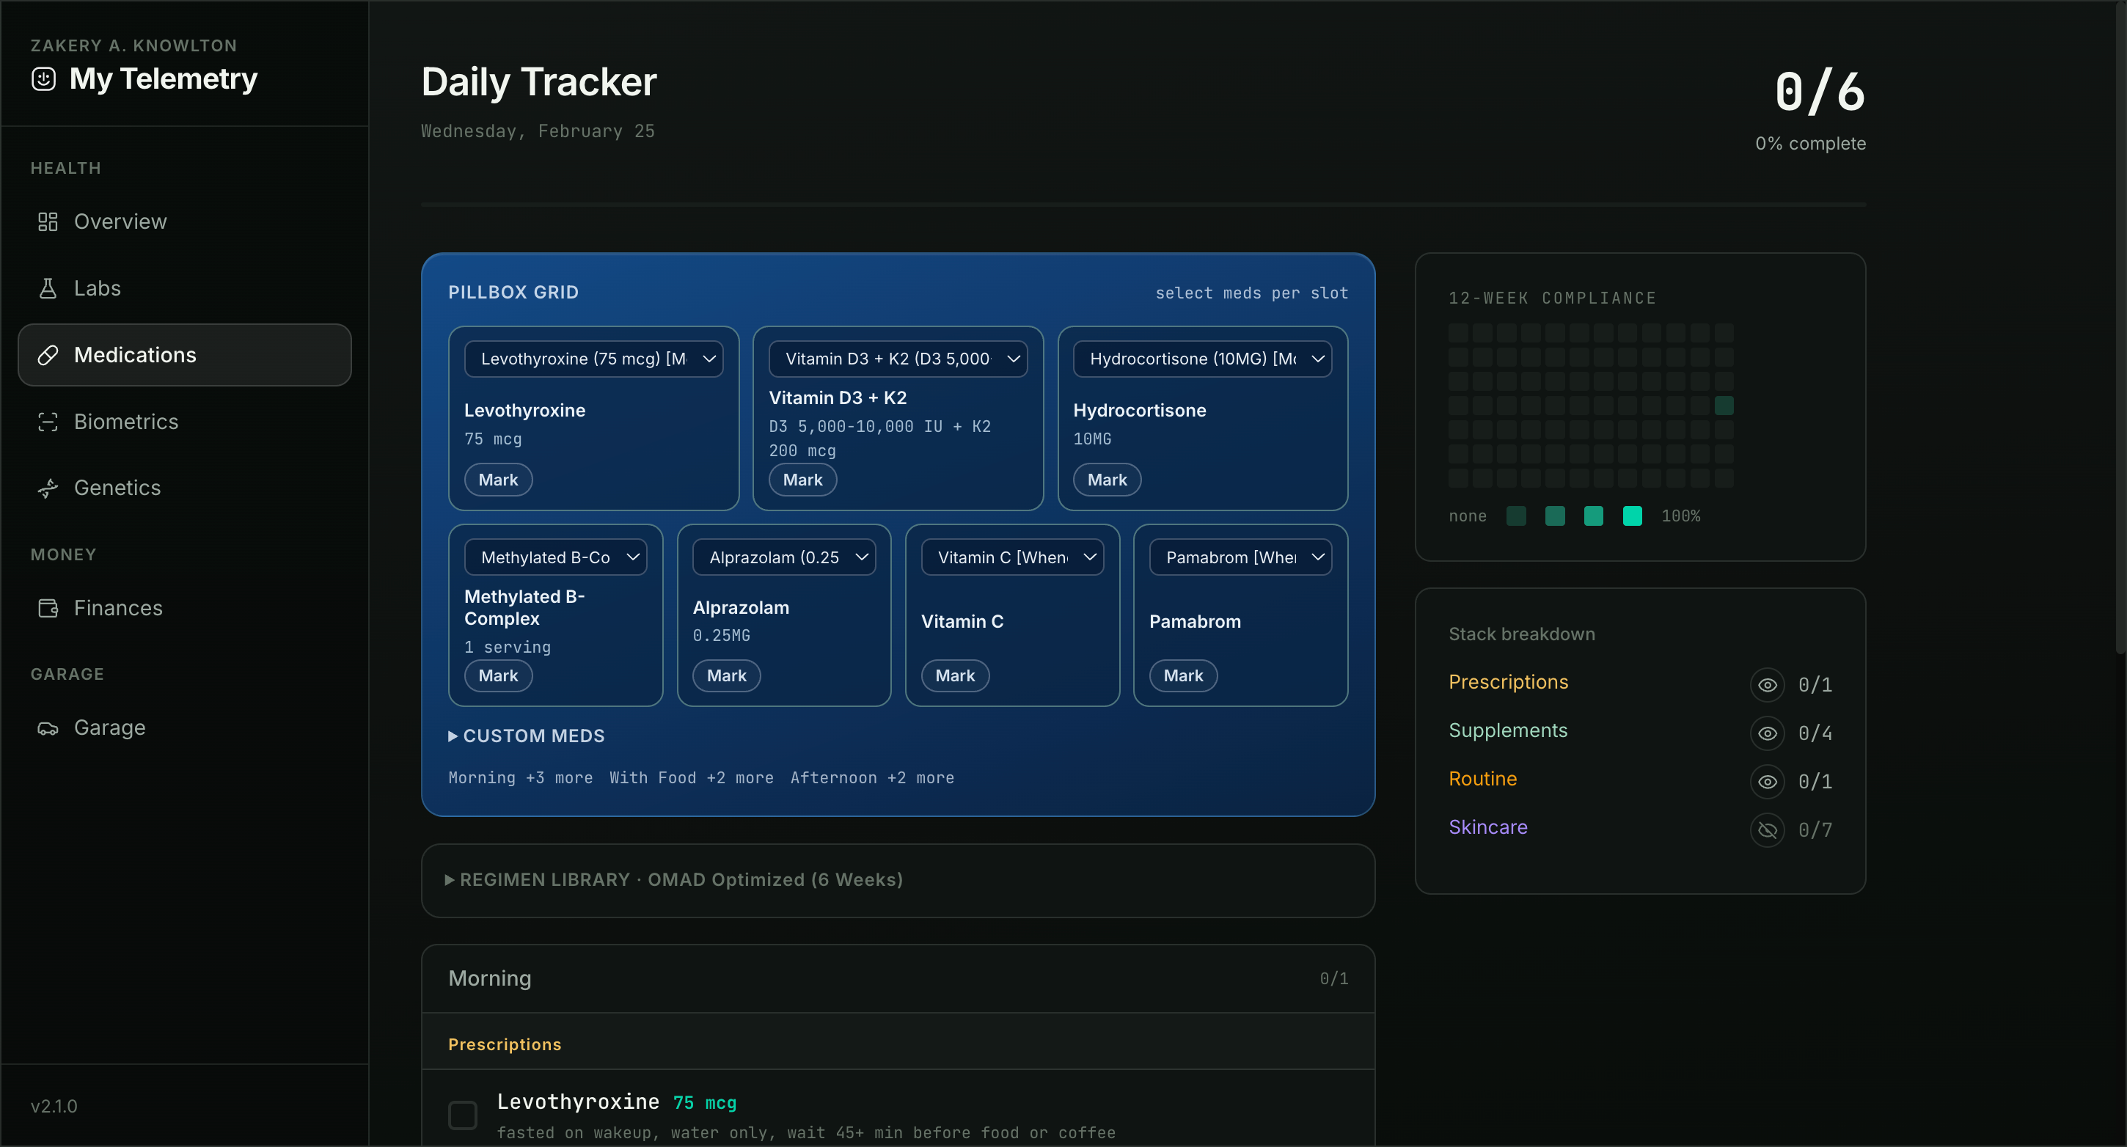Check the Levothyroxine checkbox under Morning
This screenshot has width=2127, height=1147.
click(x=462, y=1114)
